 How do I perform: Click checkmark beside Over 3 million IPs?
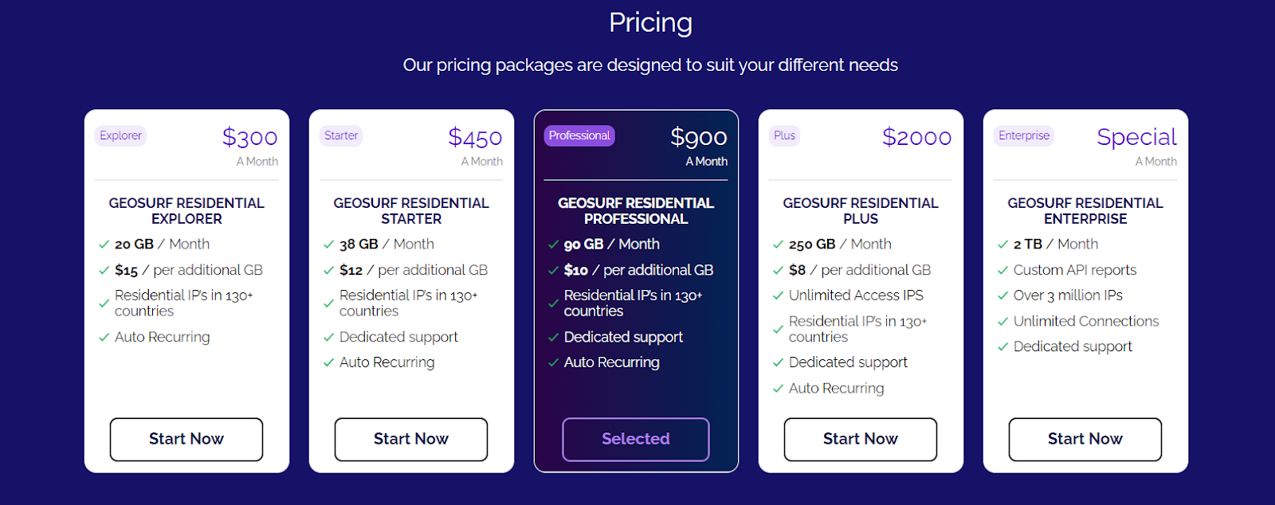(x=1002, y=296)
